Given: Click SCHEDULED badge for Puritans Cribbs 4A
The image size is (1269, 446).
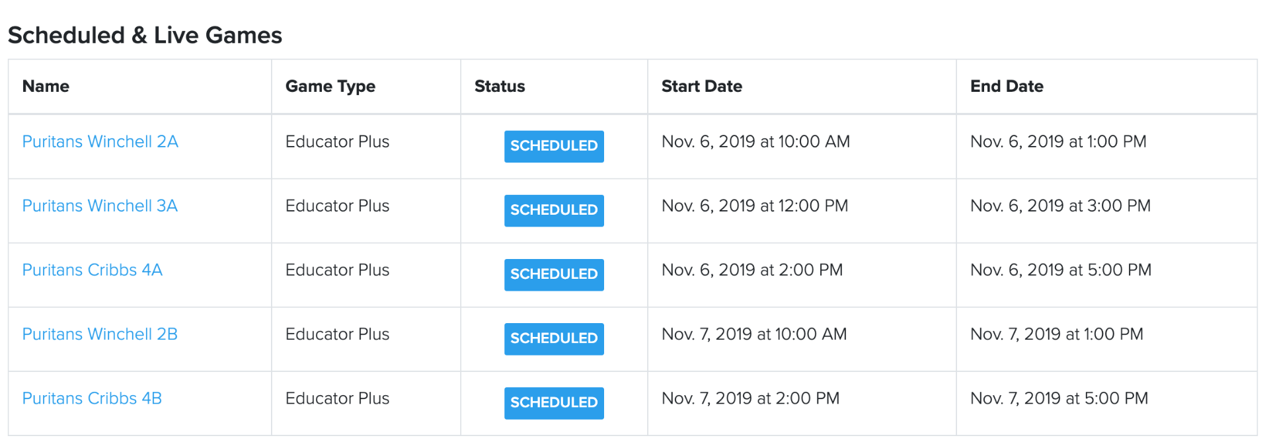Looking at the screenshot, I should (x=554, y=274).
